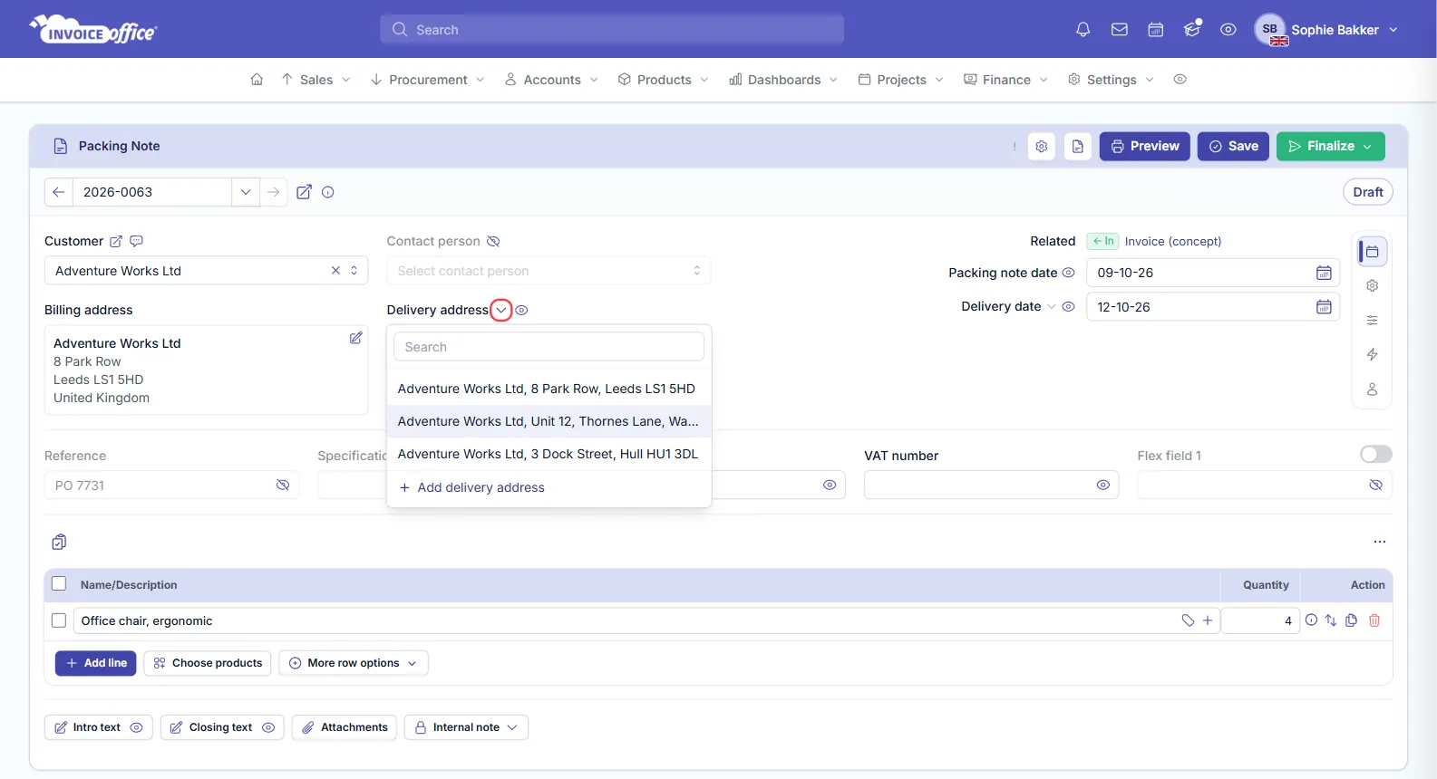The image size is (1437, 779).
Task: Collapse the Delivery address dropdown
Action: pos(501,311)
